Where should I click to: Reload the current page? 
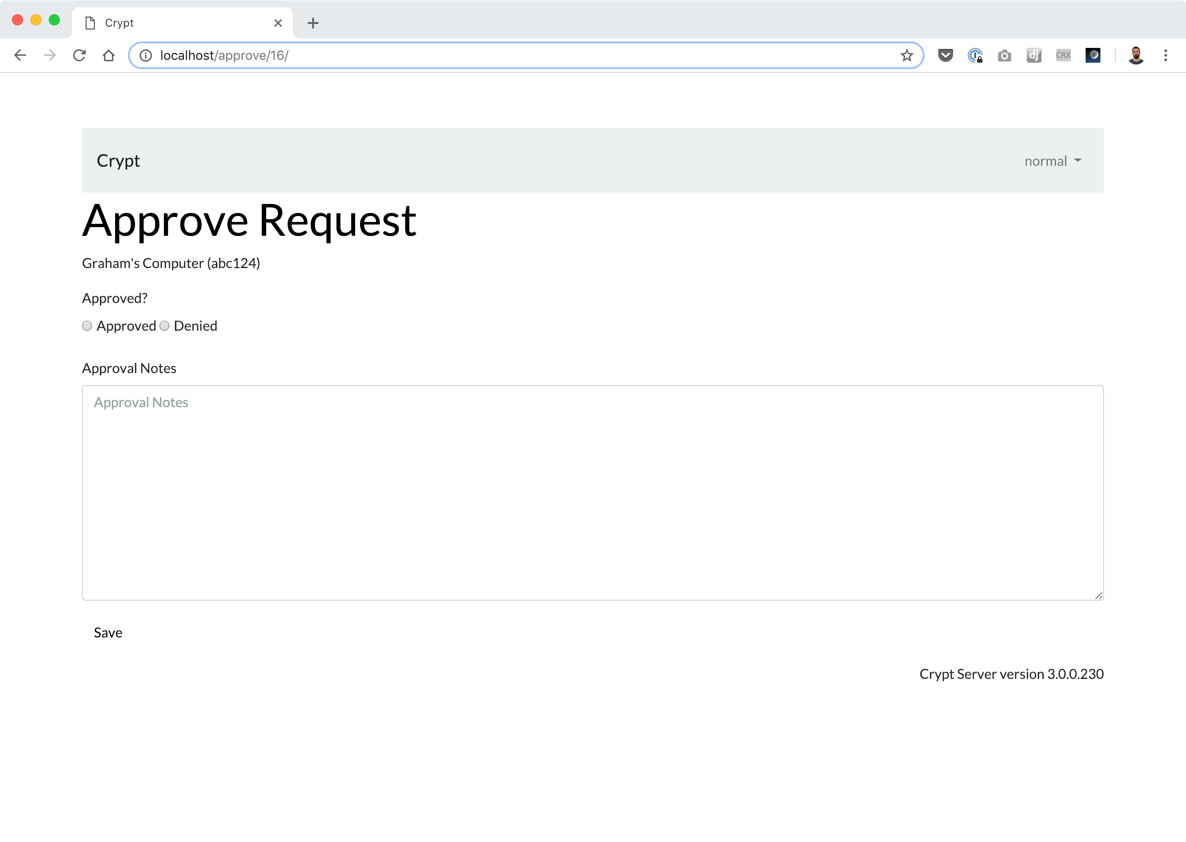[x=79, y=55]
